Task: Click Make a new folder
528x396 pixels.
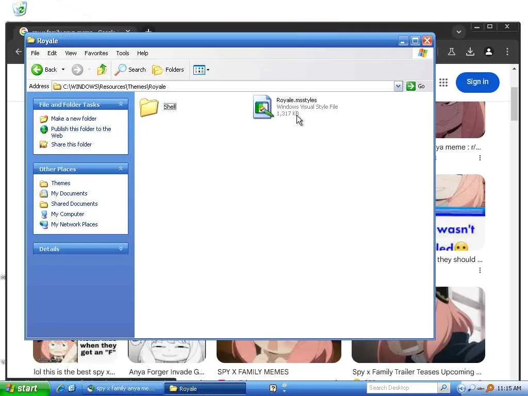Action: 74,119
